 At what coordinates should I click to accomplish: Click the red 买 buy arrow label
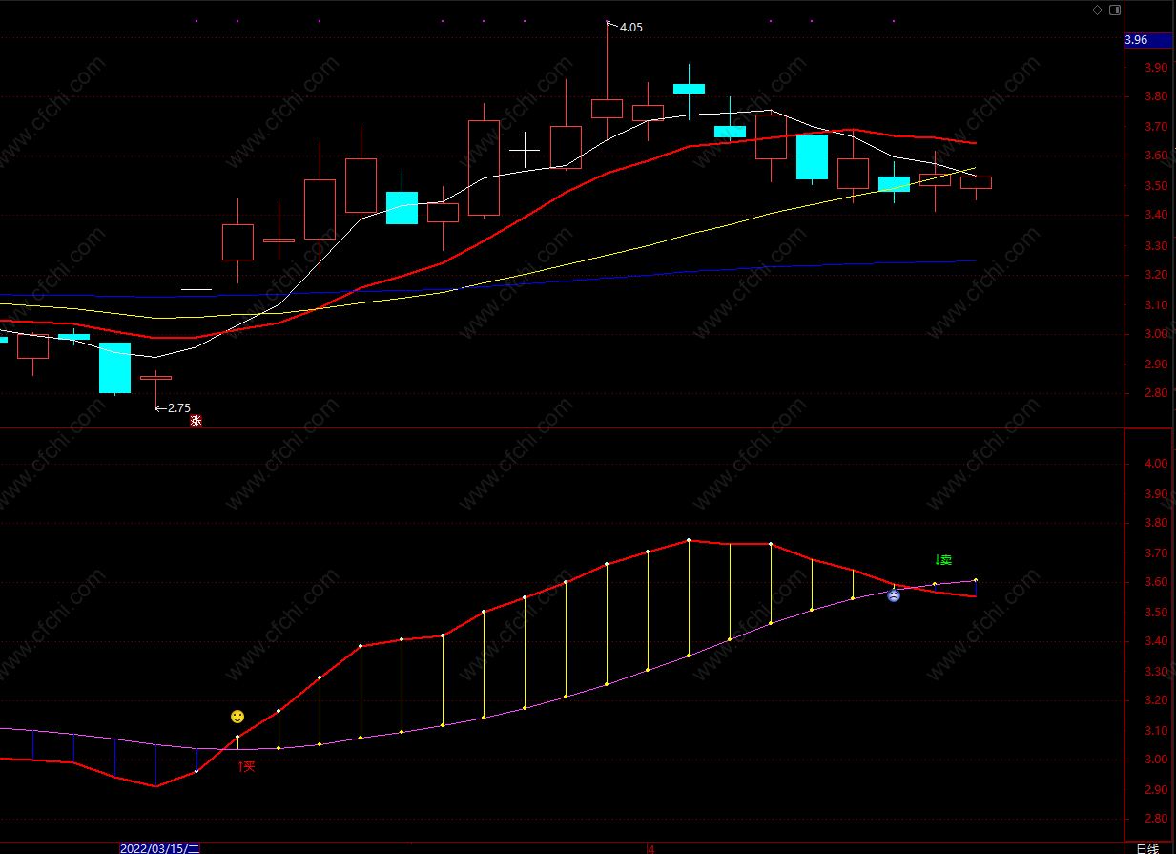pos(247,765)
